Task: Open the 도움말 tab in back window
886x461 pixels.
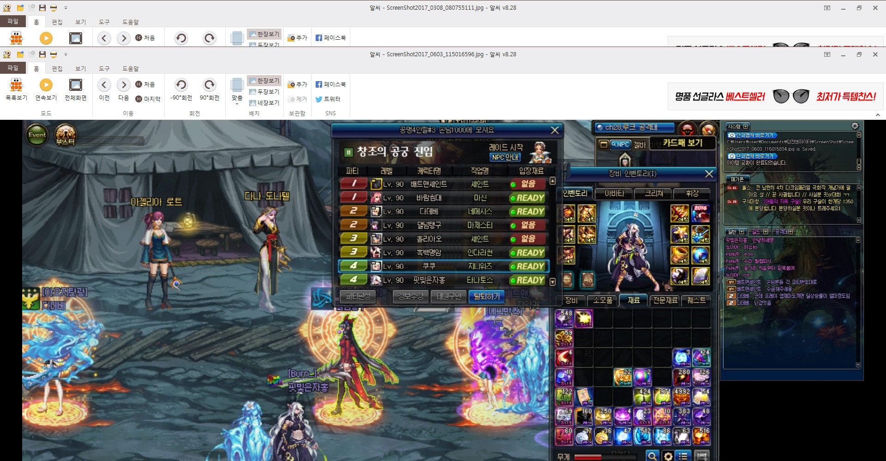Action: pyautogui.click(x=131, y=22)
